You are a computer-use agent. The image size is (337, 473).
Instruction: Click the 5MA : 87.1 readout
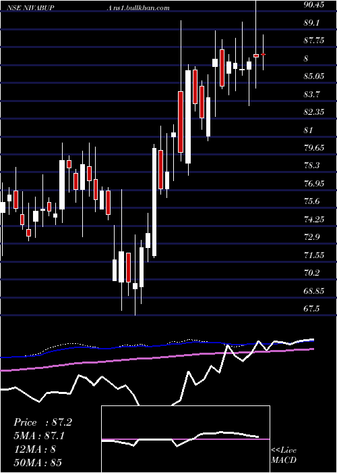tap(39, 436)
